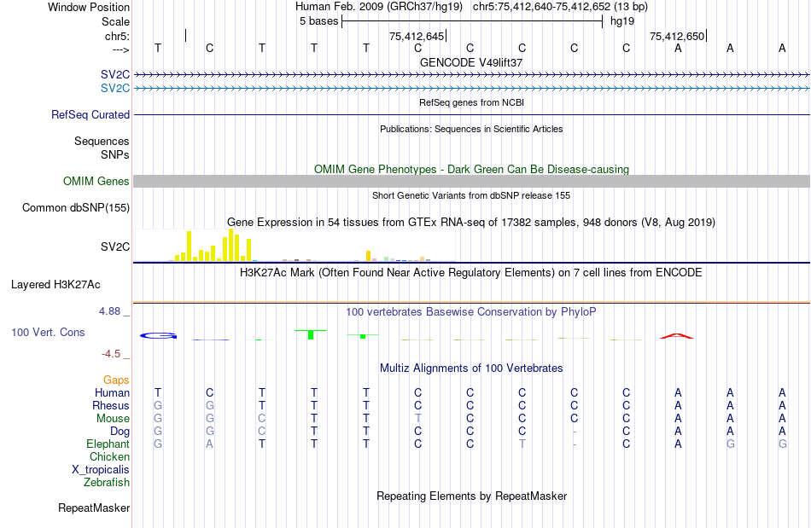Click the dash gap in Dog row
Image resolution: width=811 pixels, height=528 pixels.
point(575,432)
